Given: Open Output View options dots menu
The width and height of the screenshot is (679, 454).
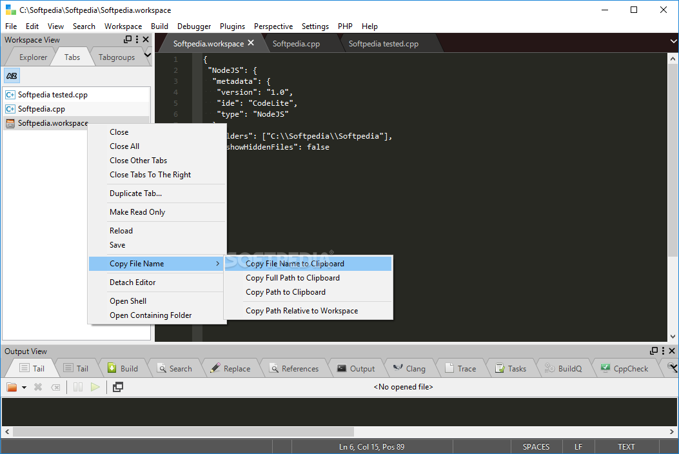Looking at the screenshot, I should (x=663, y=350).
